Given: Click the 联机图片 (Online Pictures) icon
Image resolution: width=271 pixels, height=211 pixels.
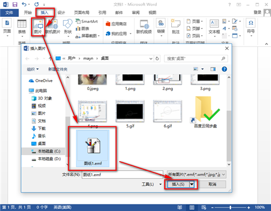Looking at the screenshot, I should pyautogui.click(x=53, y=27).
